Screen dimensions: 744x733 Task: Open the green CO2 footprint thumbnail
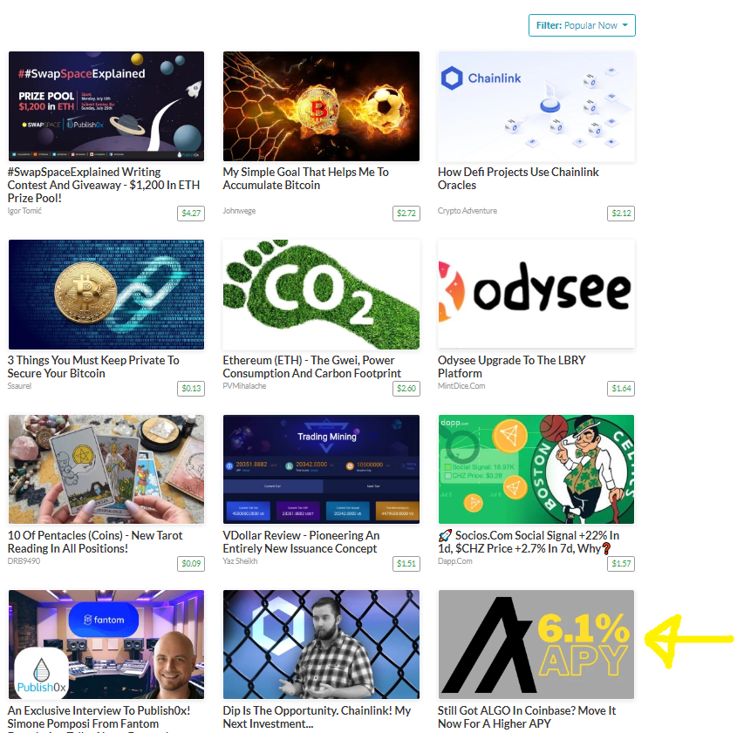click(321, 295)
